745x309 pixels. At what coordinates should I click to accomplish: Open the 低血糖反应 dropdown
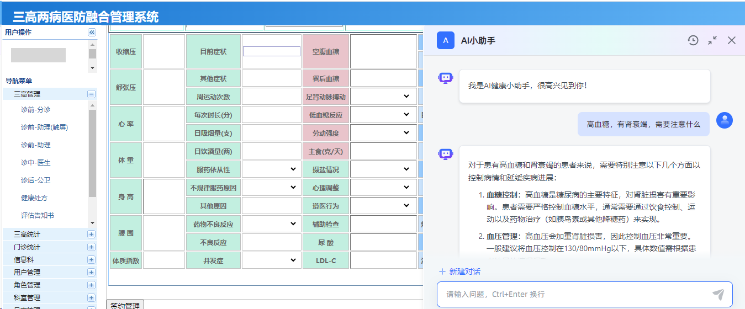click(x=383, y=115)
